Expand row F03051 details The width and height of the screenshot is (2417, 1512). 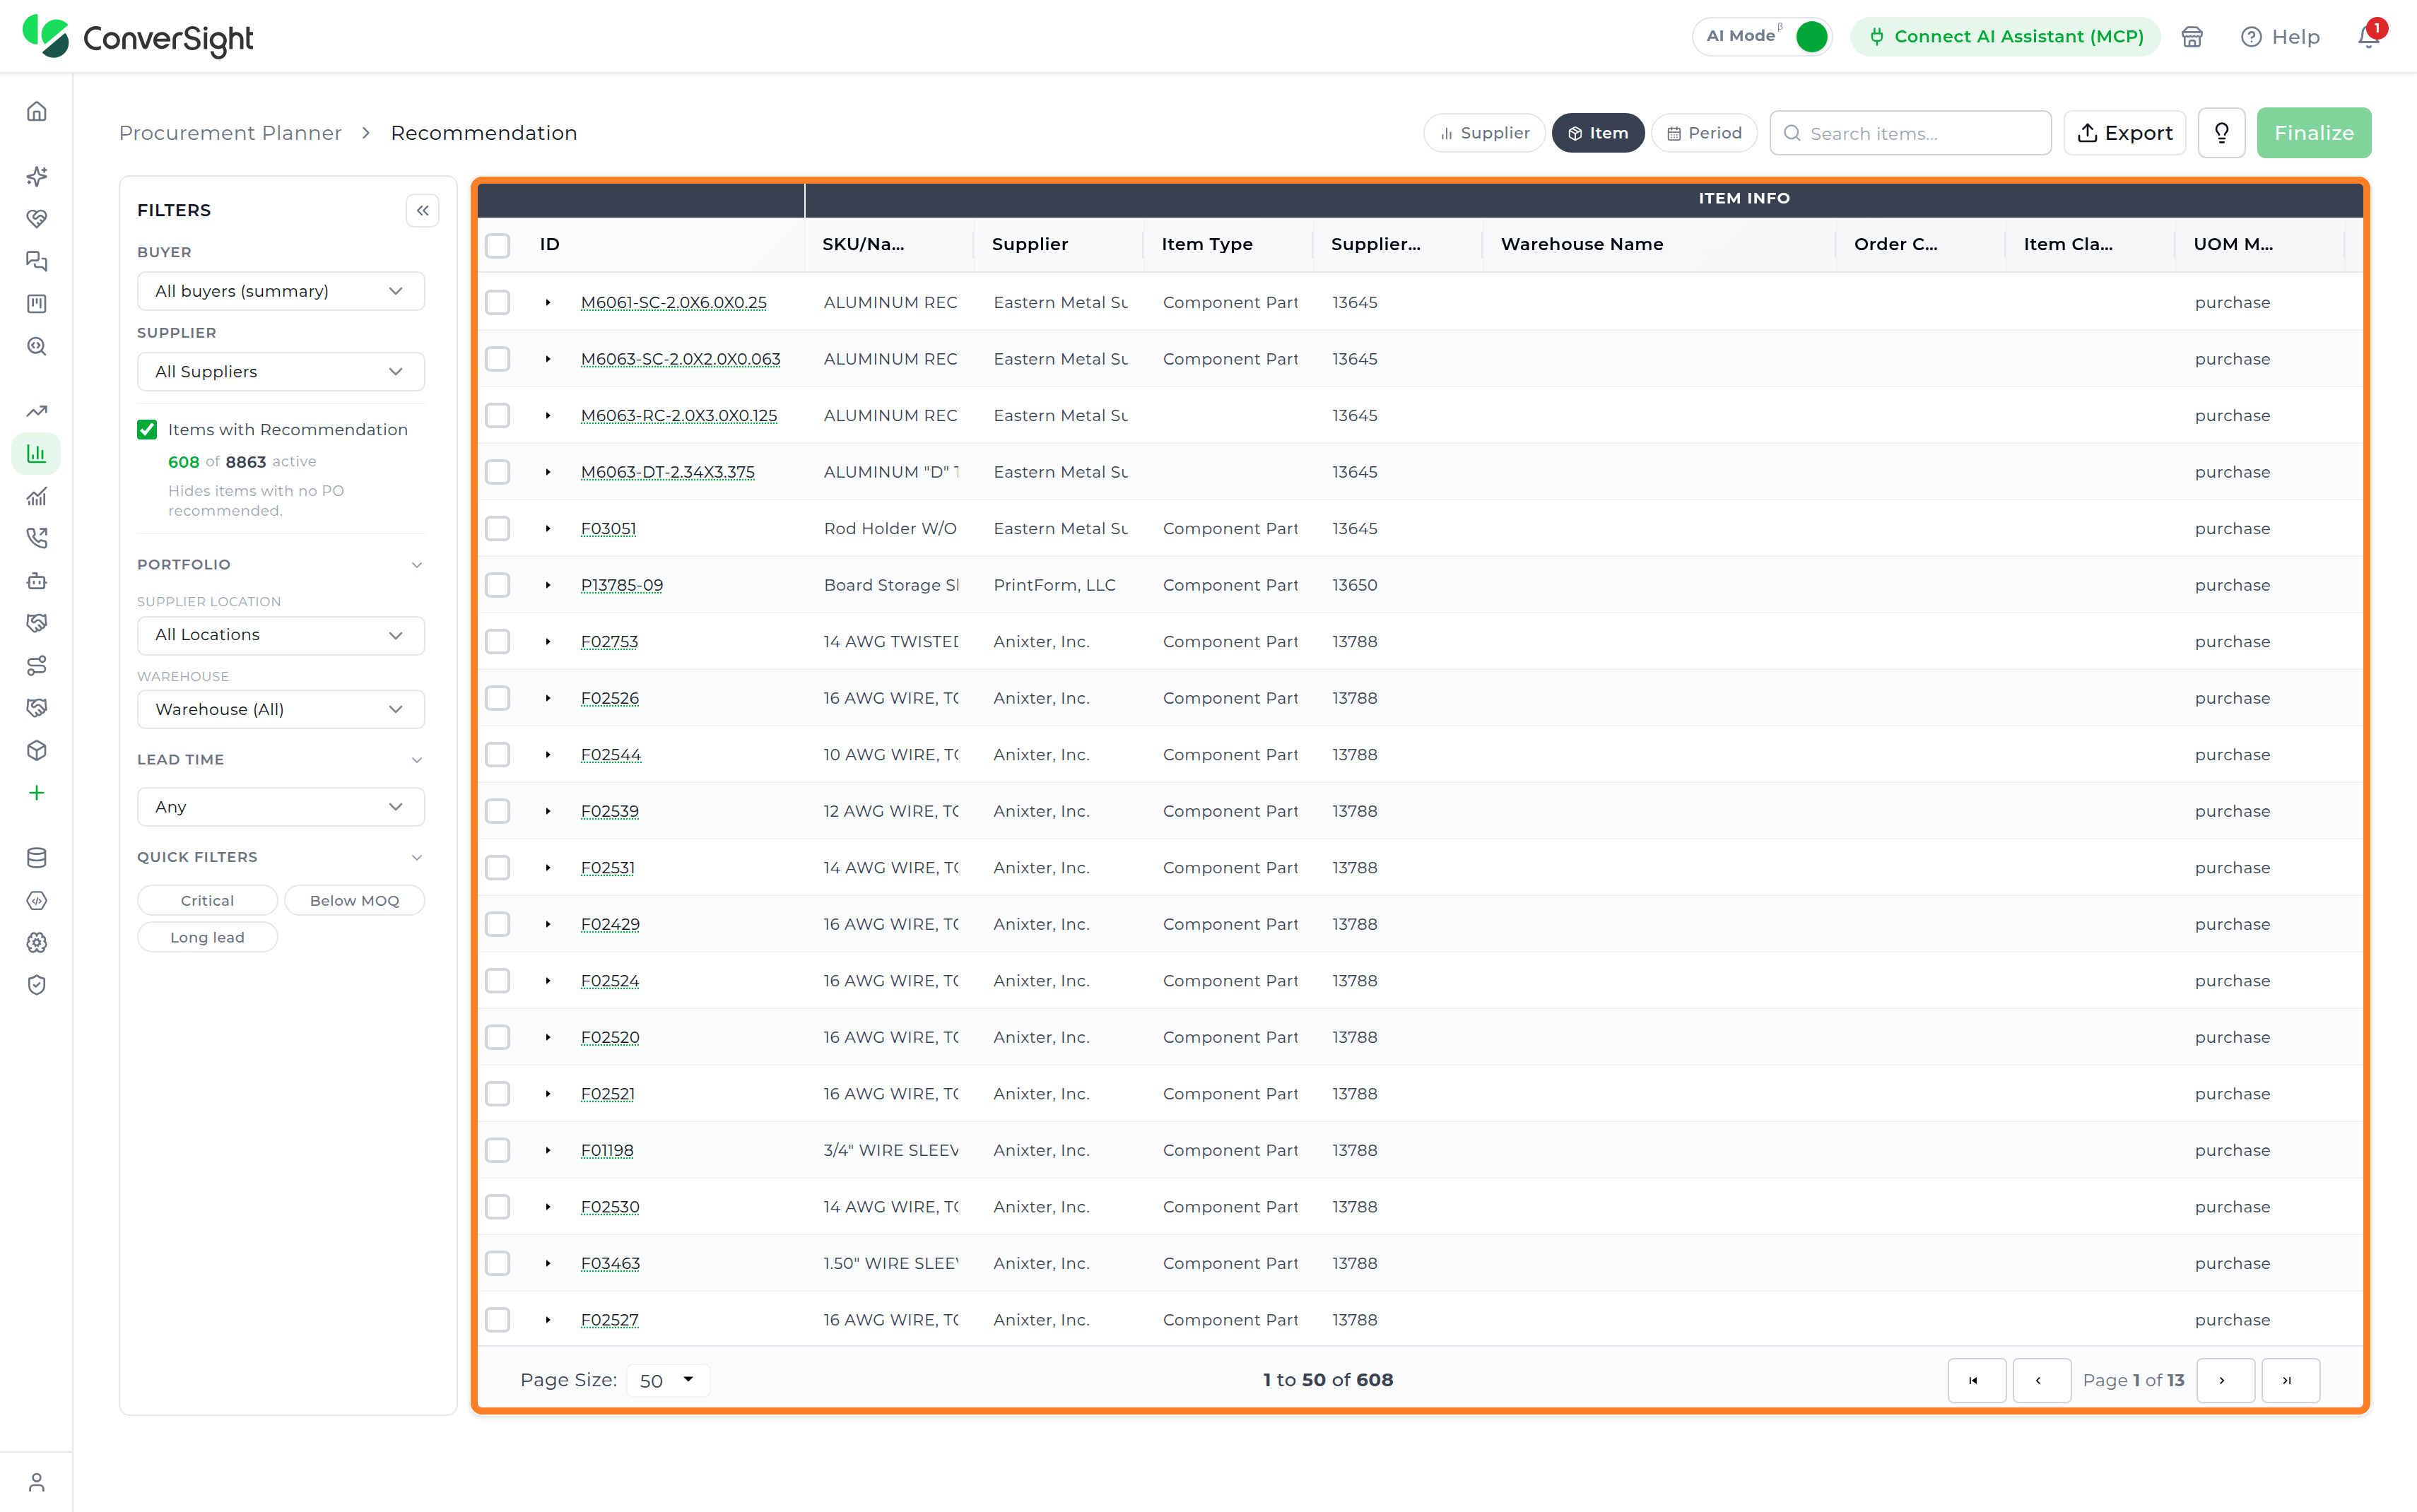click(x=548, y=528)
